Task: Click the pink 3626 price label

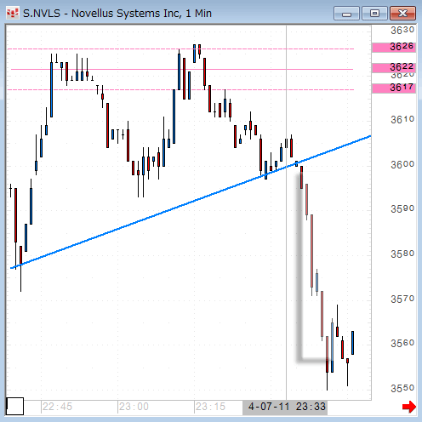Action: (394, 48)
